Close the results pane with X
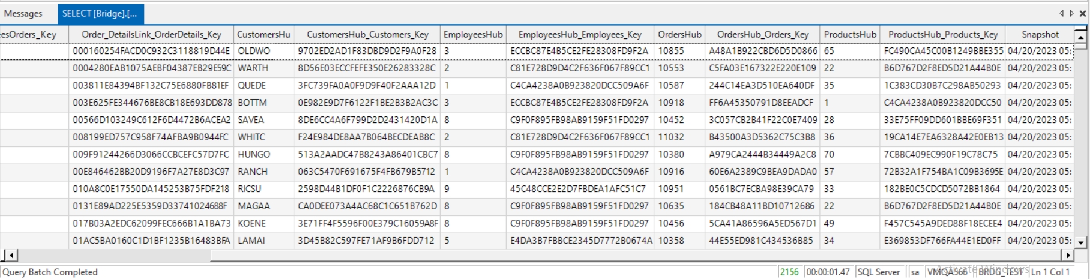 [x=1083, y=13]
